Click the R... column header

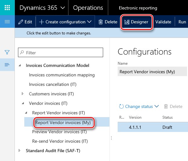[121, 117]
